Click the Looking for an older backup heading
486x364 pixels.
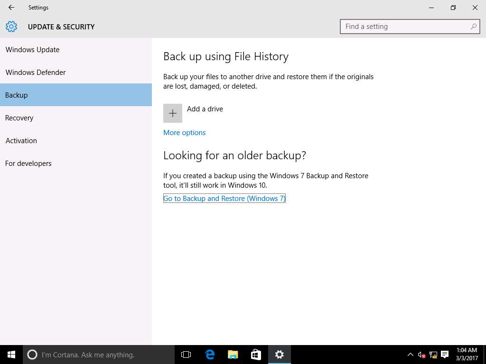tap(234, 155)
